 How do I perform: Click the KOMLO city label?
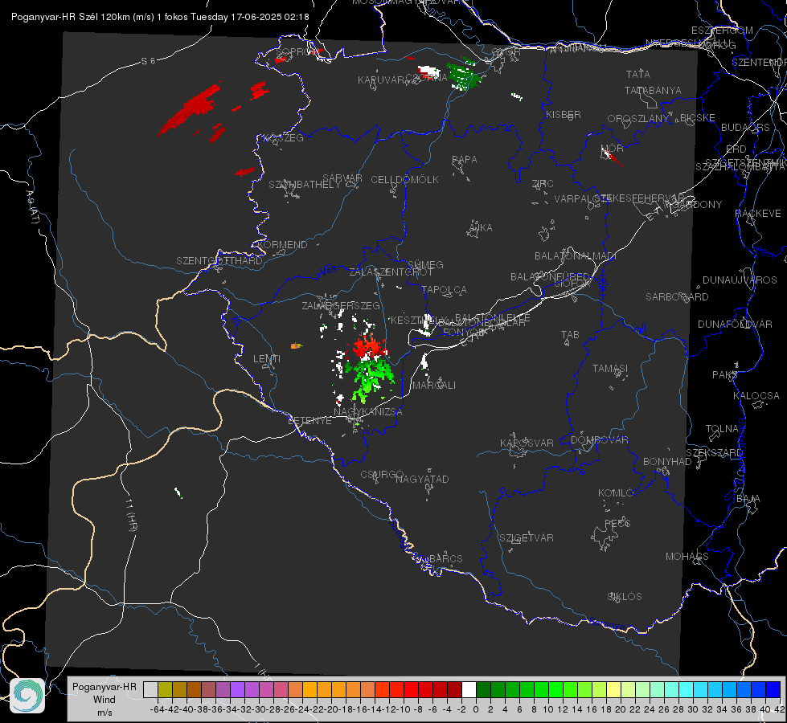[616, 493]
